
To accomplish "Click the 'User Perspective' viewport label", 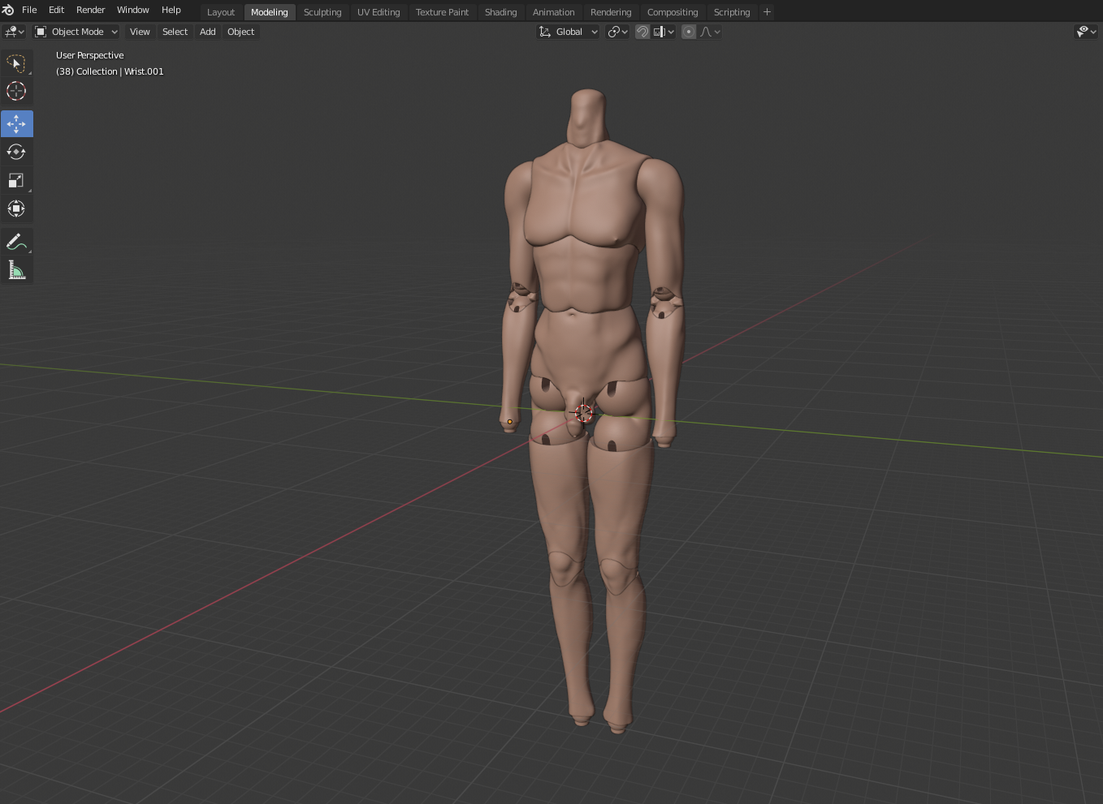I will click(x=90, y=55).
